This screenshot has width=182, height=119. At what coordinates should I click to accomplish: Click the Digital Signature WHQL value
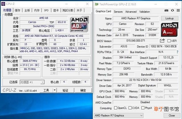pyautogui.click(x=167, y=85)
